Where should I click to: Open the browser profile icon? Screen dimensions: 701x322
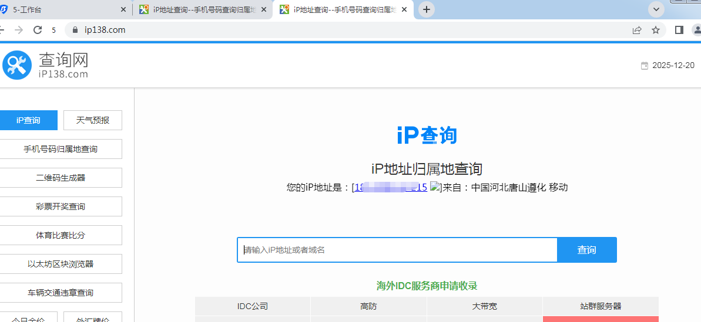697,30
